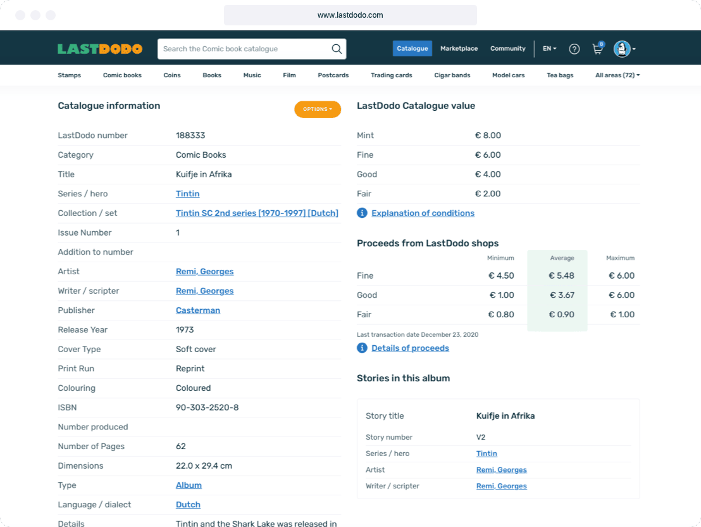Expand the All areas (72) menu
The image size is (701, 527).
pos(617,75)
